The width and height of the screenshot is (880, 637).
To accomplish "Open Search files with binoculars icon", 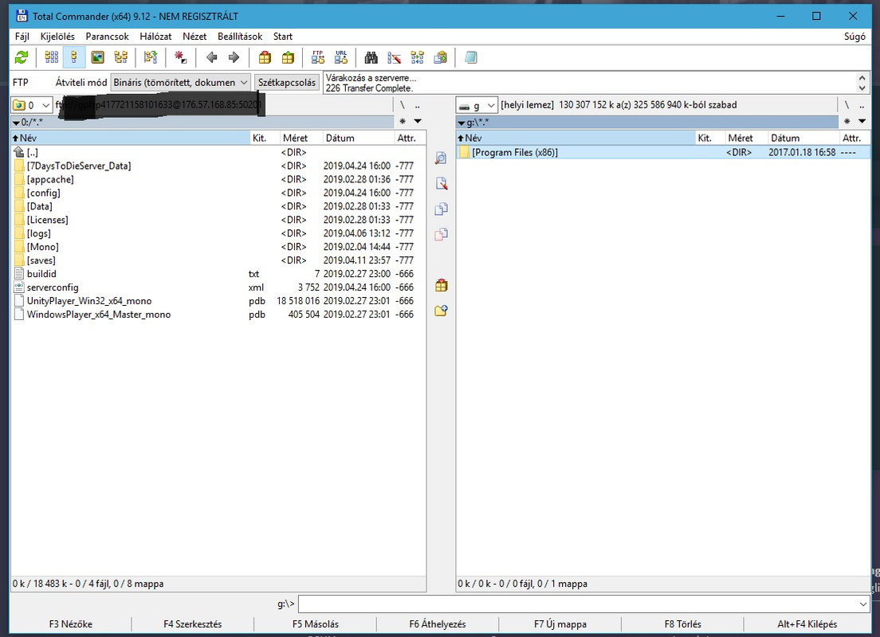I will (x=371, y=57).
